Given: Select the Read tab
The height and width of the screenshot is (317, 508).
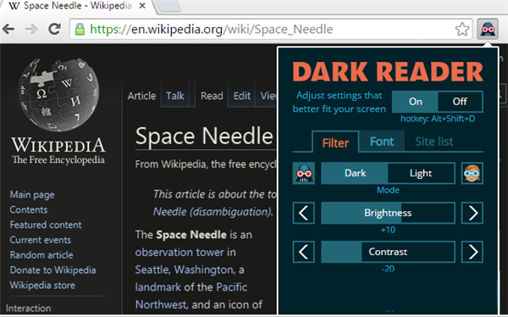Looking at the screenshot, I should (212, 96).
